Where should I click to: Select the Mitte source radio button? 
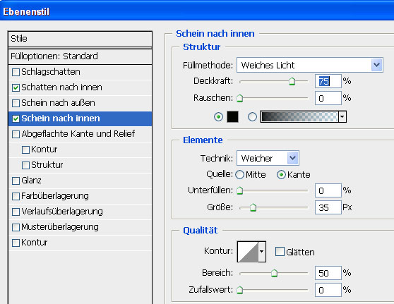[x=239, y=175]
